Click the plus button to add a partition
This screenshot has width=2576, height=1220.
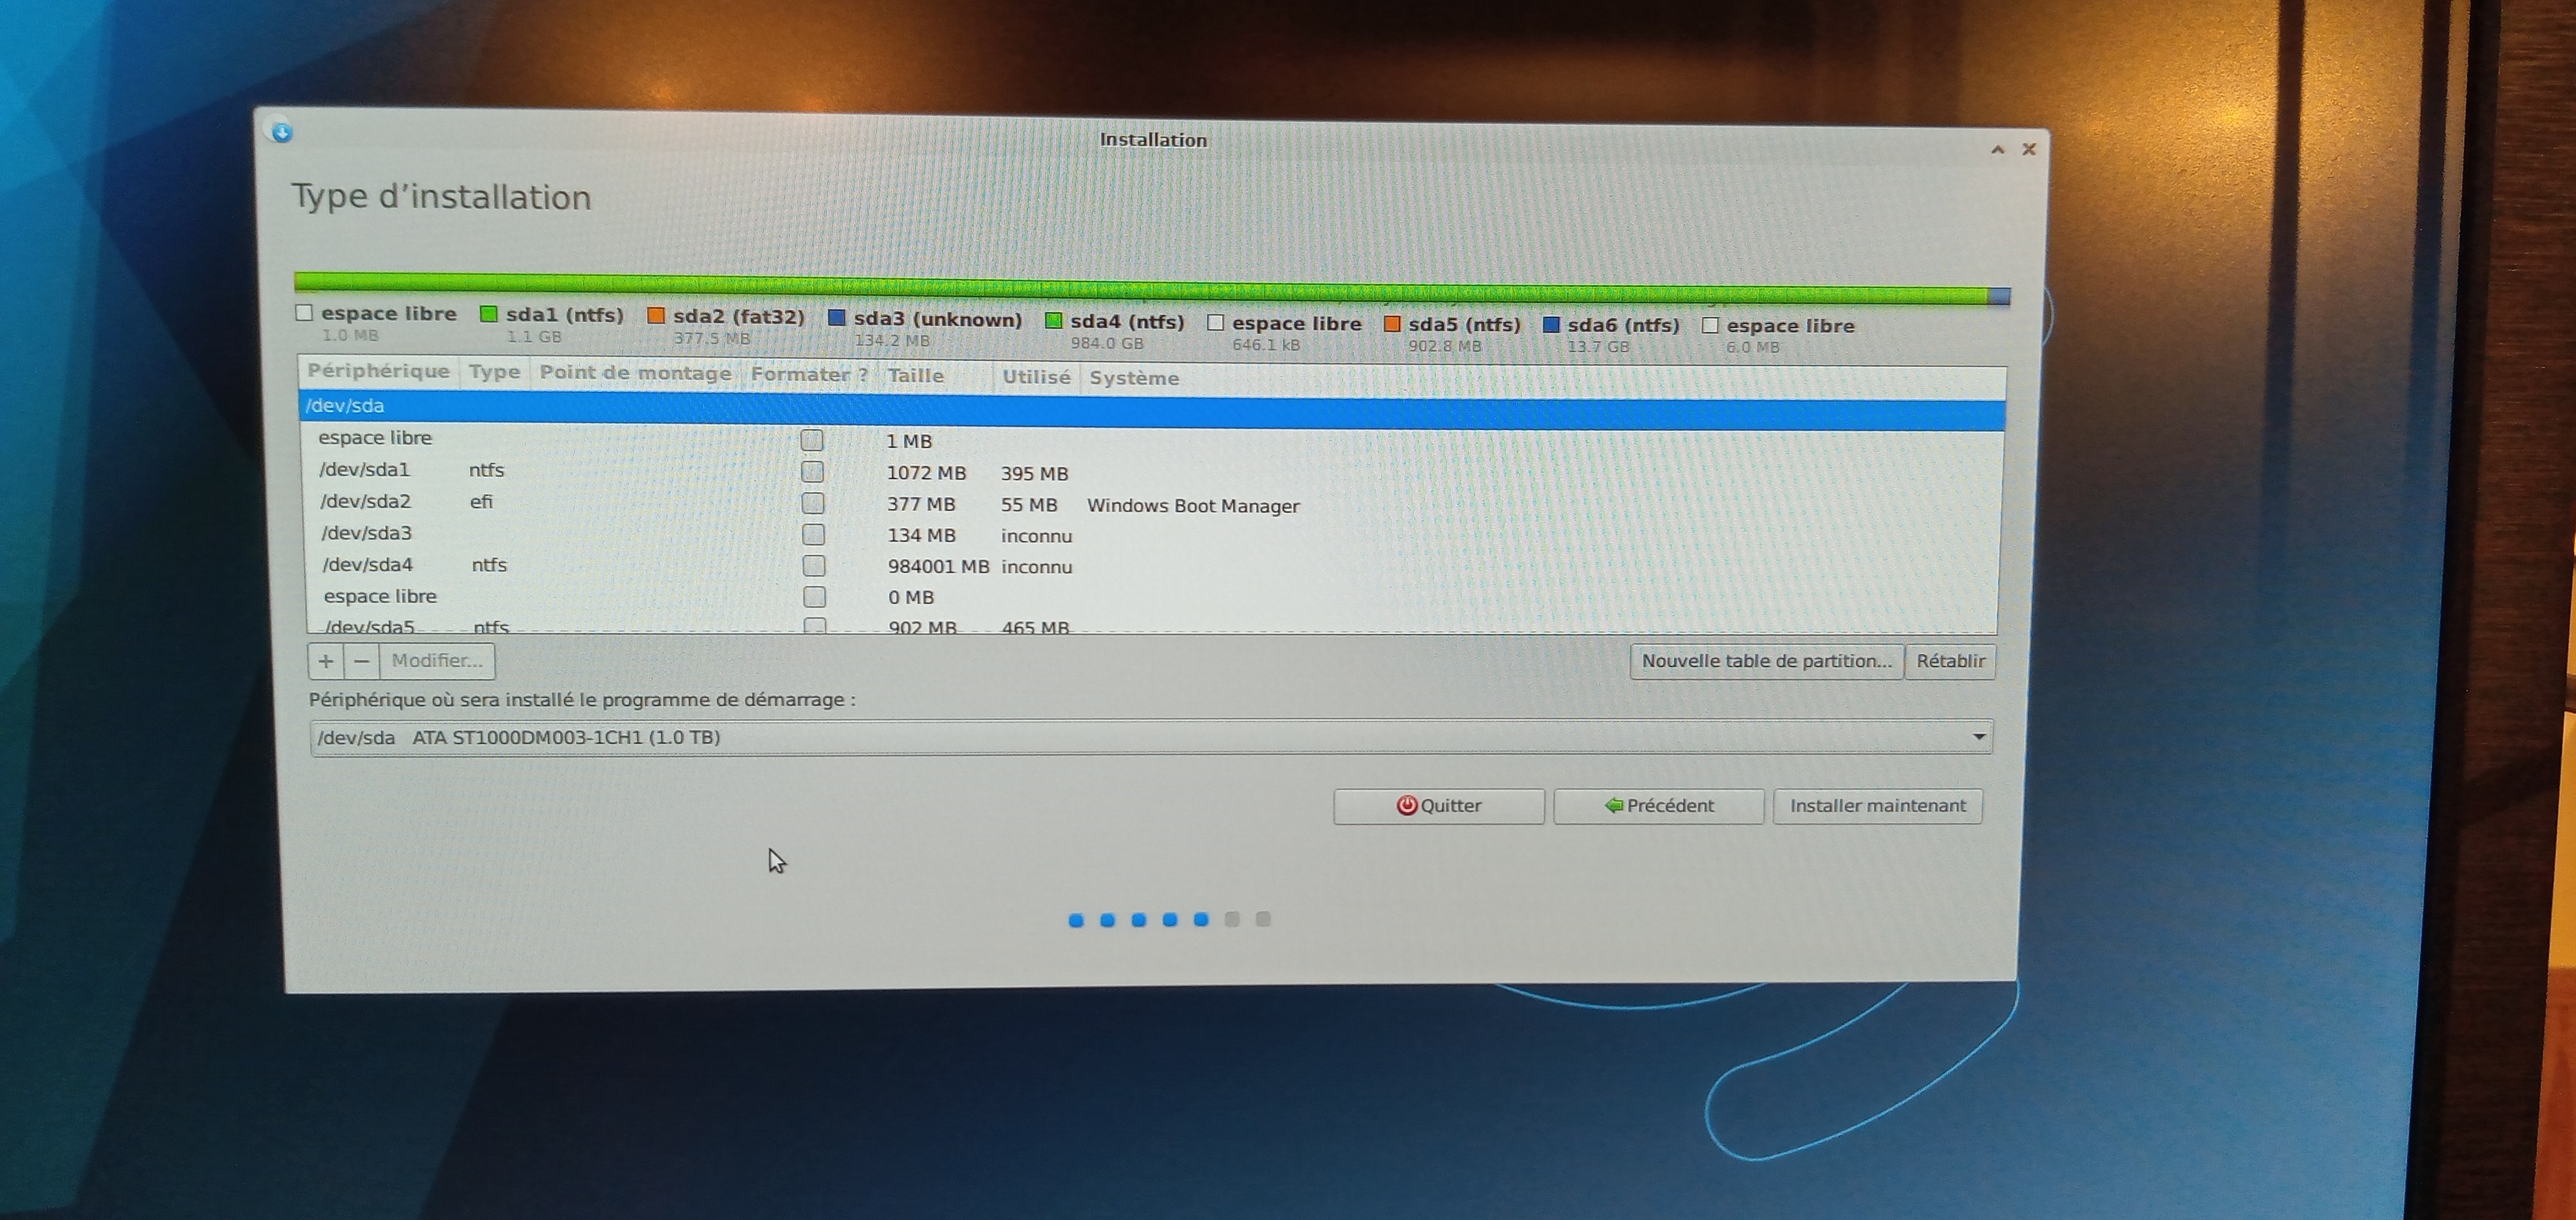[326, 661]
